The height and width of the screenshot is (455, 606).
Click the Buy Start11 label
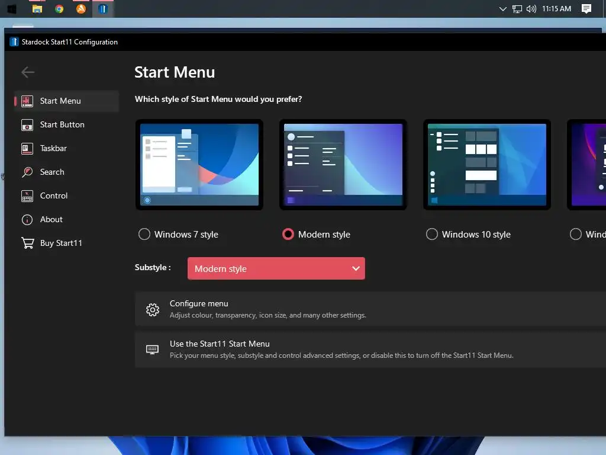[61, 243]
